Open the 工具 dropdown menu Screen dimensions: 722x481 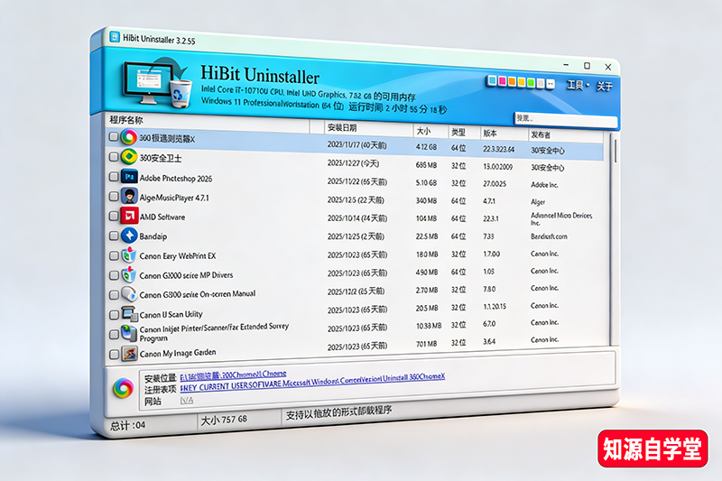tap(577, 86)
